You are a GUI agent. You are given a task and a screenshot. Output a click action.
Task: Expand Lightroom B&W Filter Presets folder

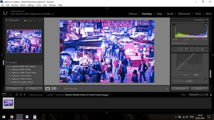[10, 67]
